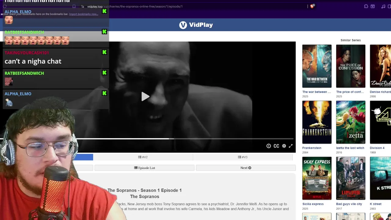
Task: Open Brave Shields icon
Action: click(x=312, y=6)
